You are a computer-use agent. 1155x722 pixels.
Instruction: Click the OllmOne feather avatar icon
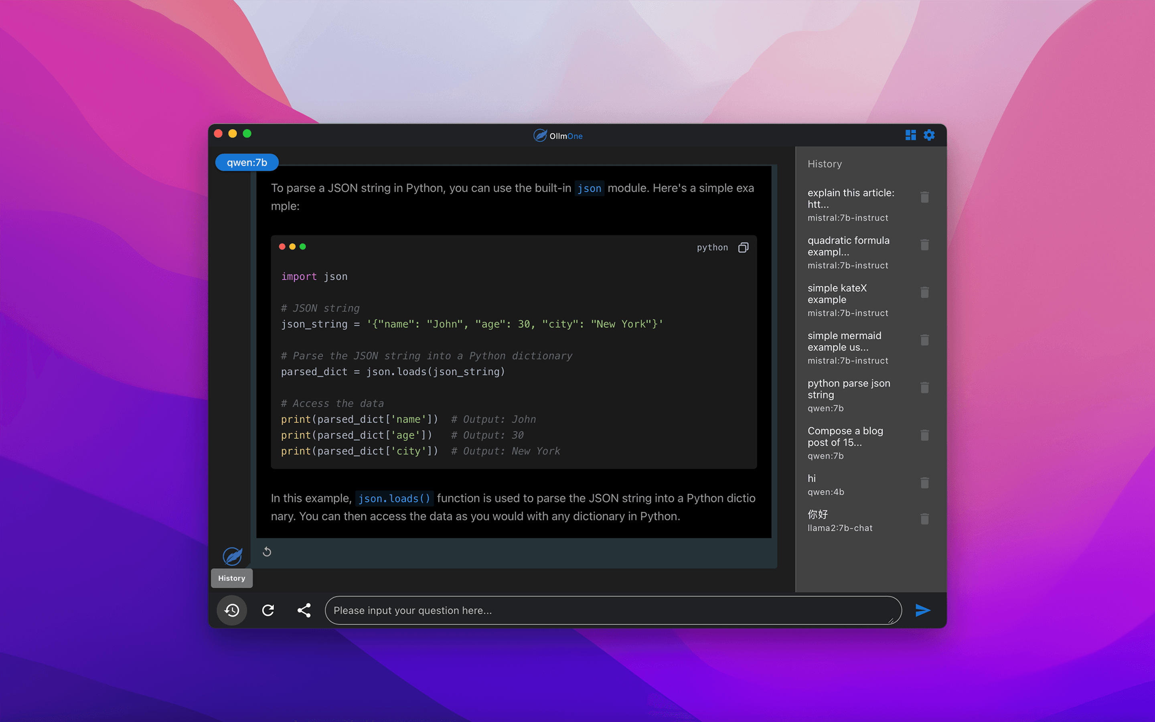233,556
